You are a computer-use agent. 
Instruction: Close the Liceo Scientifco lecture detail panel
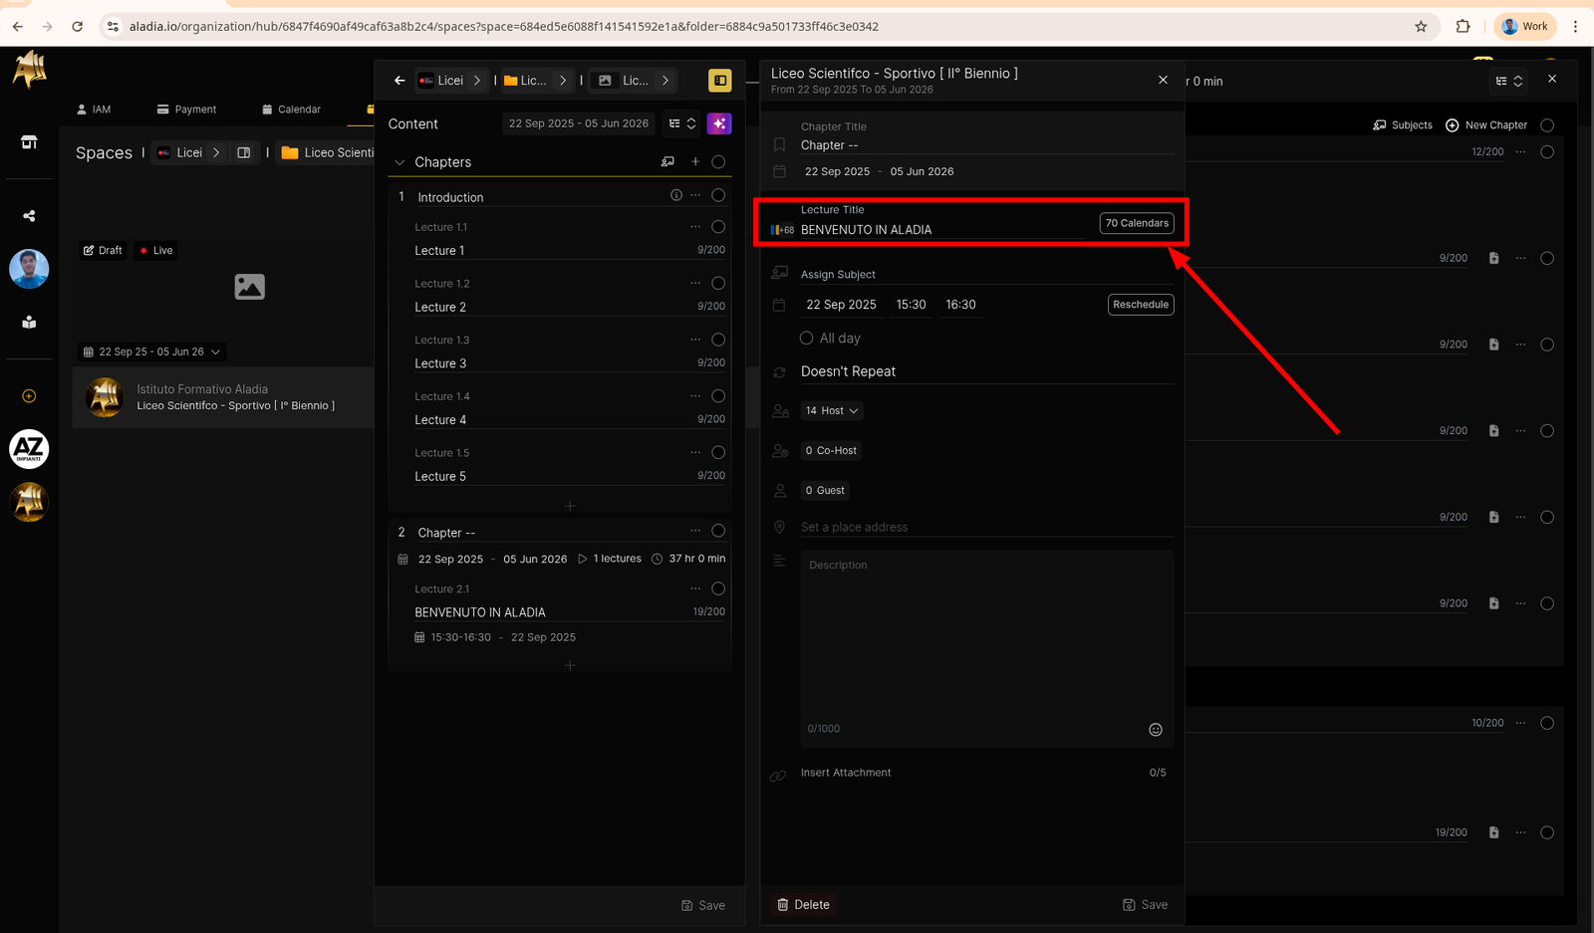[1163, 80]
